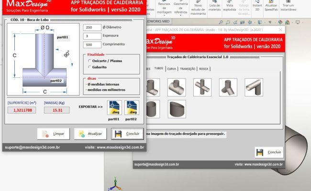Select the angled elbow tube icon
Viewport: 311px width, 191px height.
pyautogui.click(x=254, y=87)
